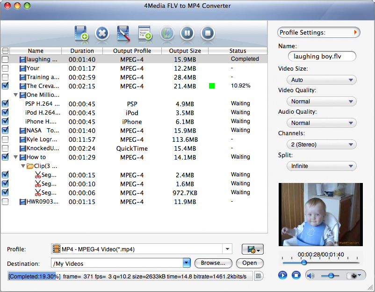This screenshot has height=292, width=375.
Task: Click the film icon of Kyle Logr row
Action: 23,139
